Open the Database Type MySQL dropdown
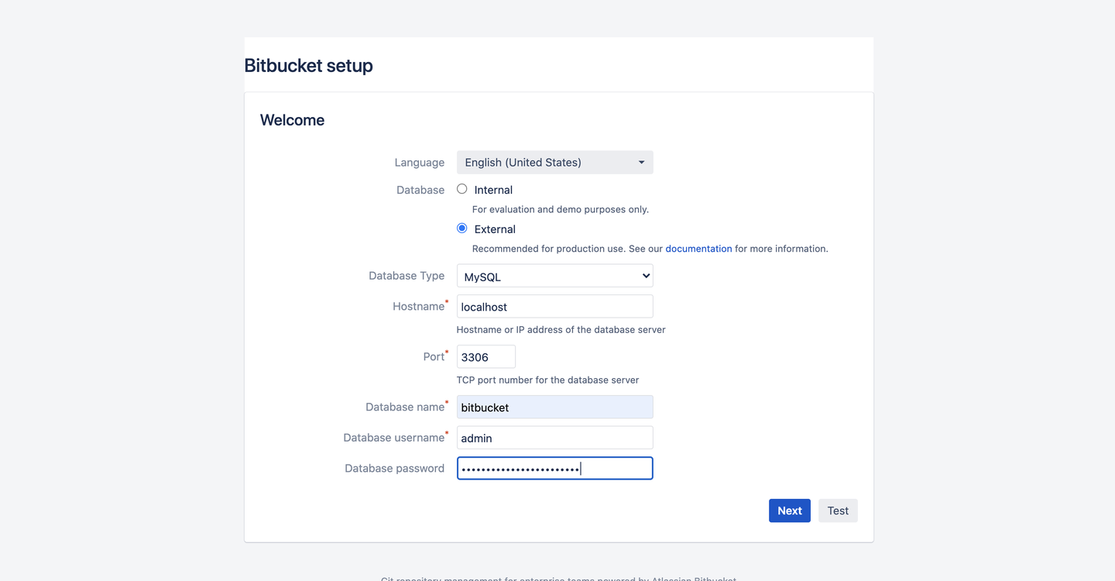The width and height of the screenshot is (1115, 581). [x=555, y=276]
